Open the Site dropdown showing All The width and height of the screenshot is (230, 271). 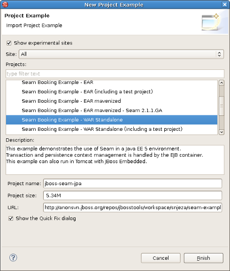tap(121, 54)
